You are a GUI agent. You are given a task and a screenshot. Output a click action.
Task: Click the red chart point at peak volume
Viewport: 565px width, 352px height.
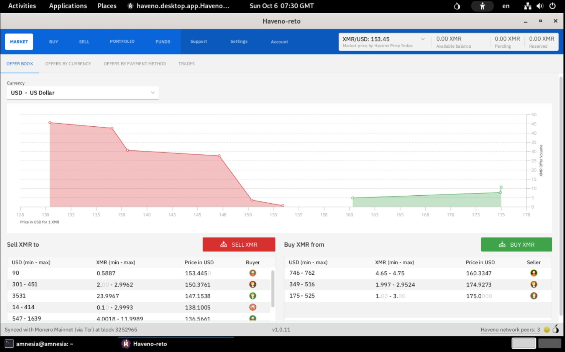click(50, 123)
